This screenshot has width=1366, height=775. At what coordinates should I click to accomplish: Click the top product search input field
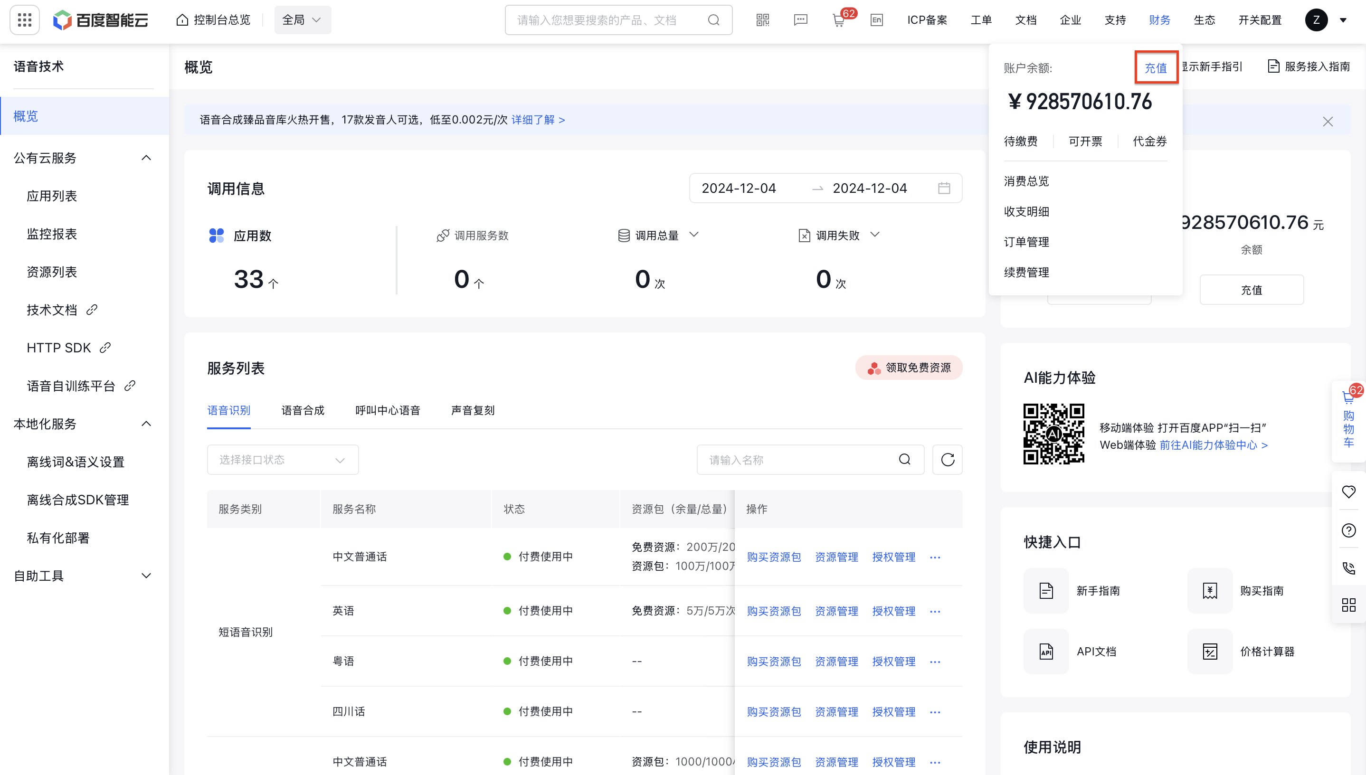coord(618,20)
